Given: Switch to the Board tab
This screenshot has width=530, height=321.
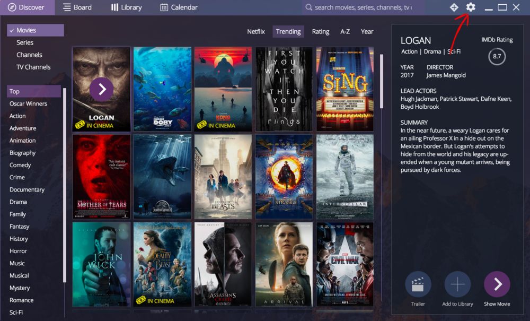Looking at the screenshot, I should coord(77,7).
